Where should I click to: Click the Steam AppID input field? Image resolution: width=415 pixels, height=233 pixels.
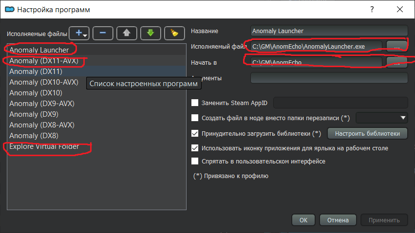click(340, 103)
